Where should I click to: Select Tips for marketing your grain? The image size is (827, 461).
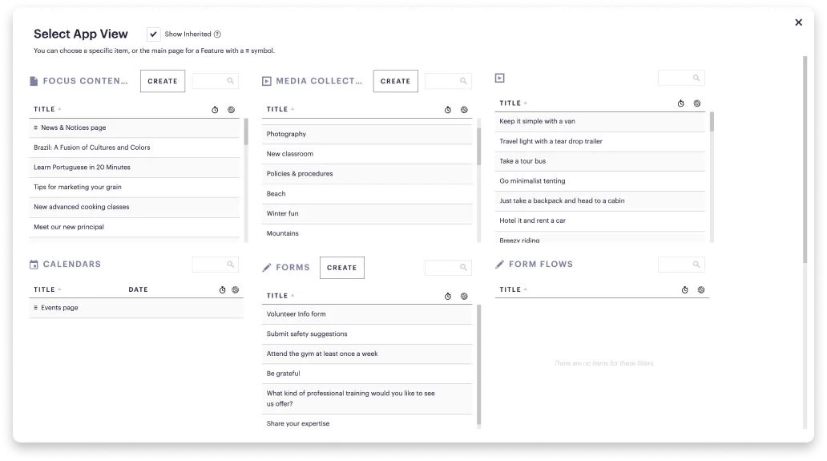click(x=134, y=188)
